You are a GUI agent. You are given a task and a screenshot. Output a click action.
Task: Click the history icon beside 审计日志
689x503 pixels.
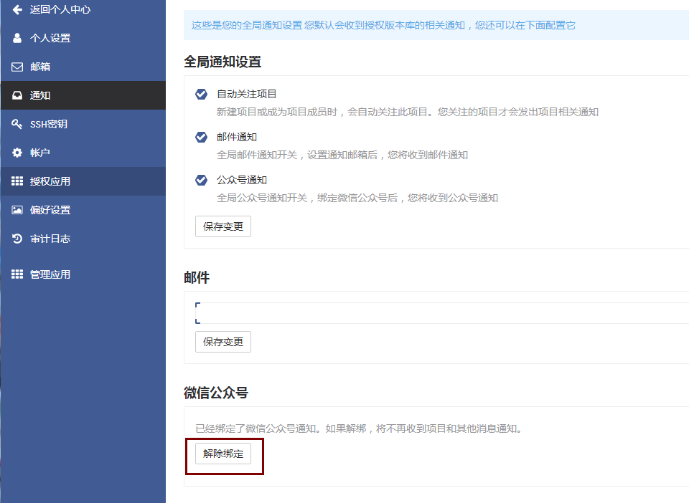pos(17,239)
